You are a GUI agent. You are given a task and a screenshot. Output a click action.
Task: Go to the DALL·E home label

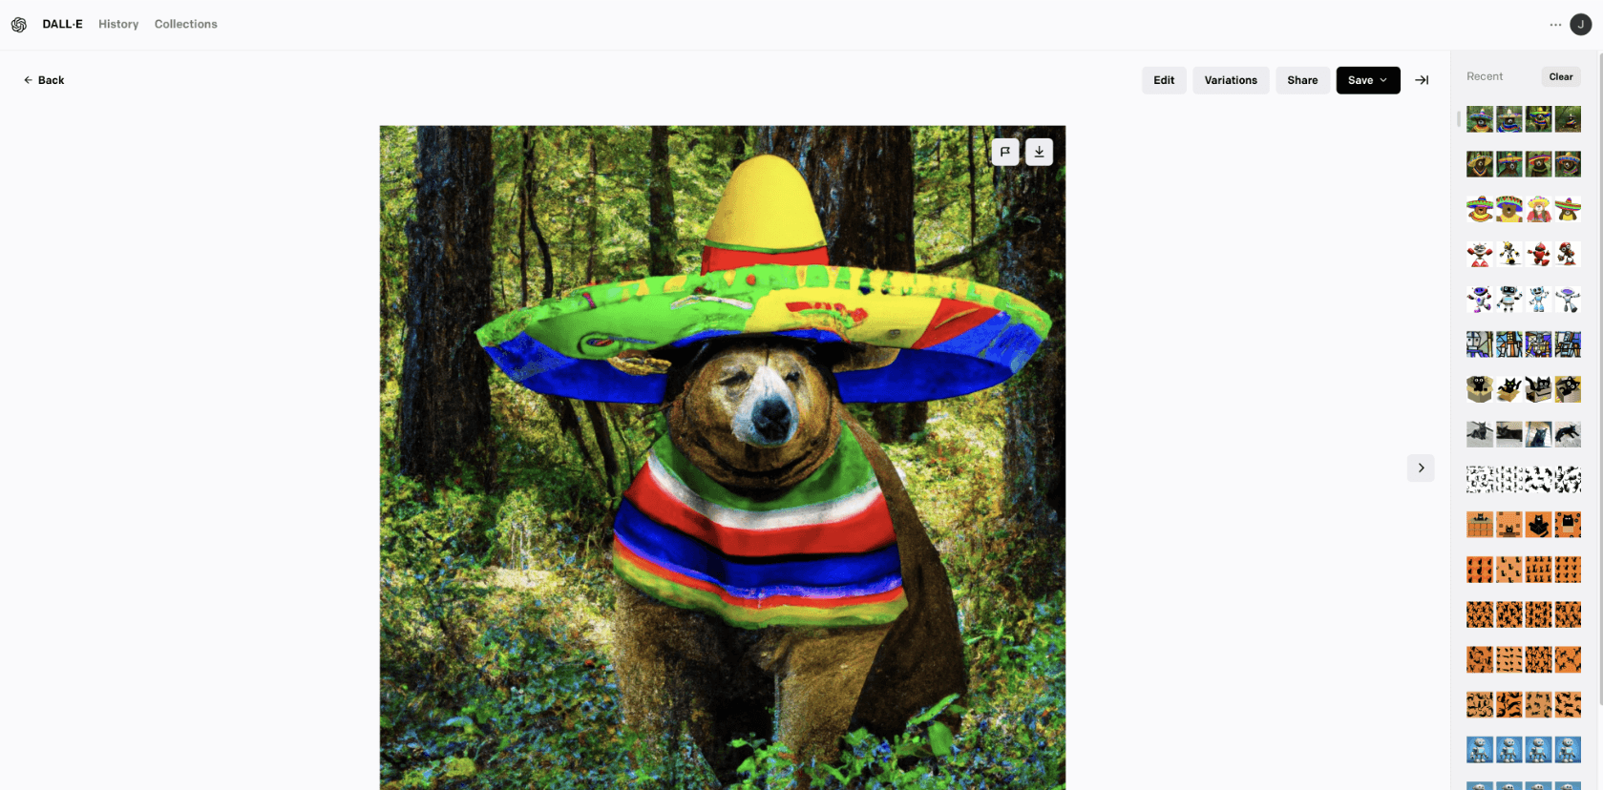62,24
